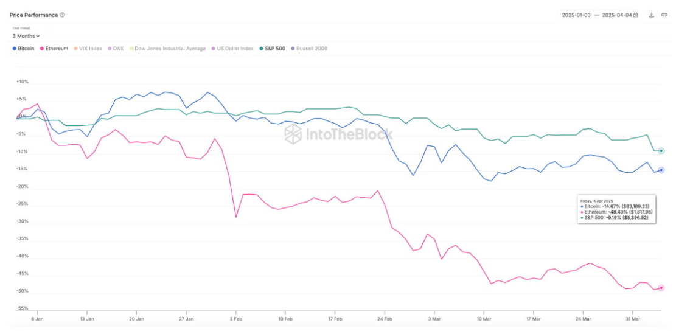Click the Bitcoin endpoint marker on chart

(661, 170)
